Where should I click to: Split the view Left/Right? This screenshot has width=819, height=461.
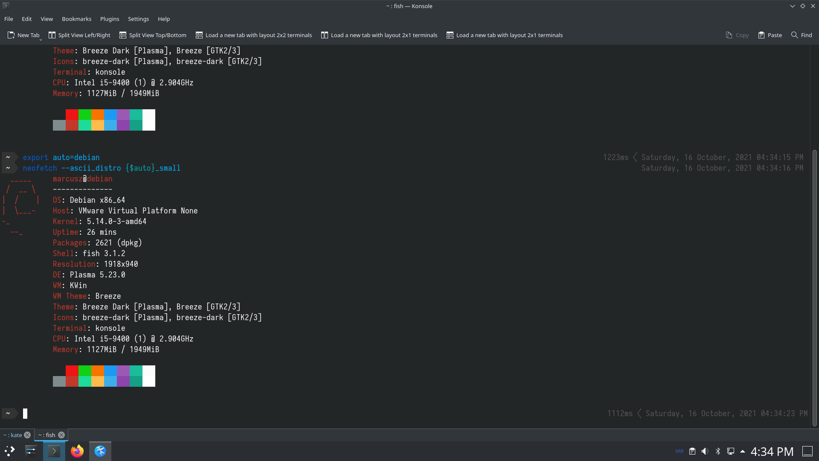point(79,35)
